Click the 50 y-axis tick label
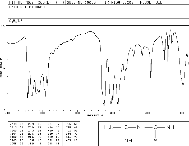The width and height of the screenshot is (189, 146). click(x=4, y=68)
